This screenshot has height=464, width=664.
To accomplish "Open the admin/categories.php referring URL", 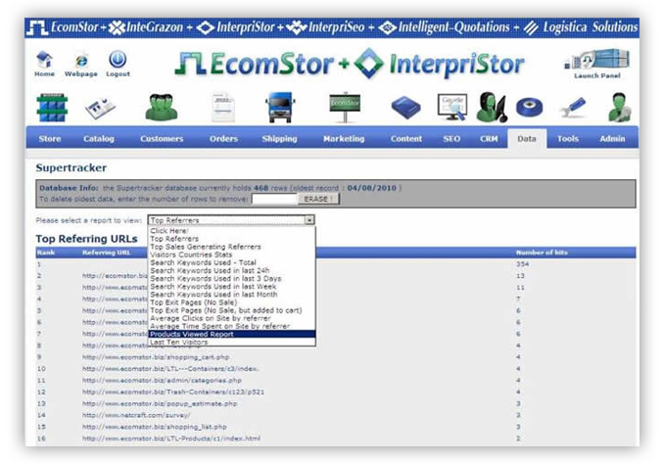I will click(162, 381).
